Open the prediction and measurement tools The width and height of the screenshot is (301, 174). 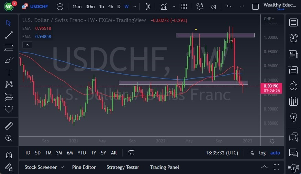coord(9,97)
